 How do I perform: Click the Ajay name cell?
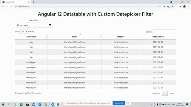[x=31, y=42]
